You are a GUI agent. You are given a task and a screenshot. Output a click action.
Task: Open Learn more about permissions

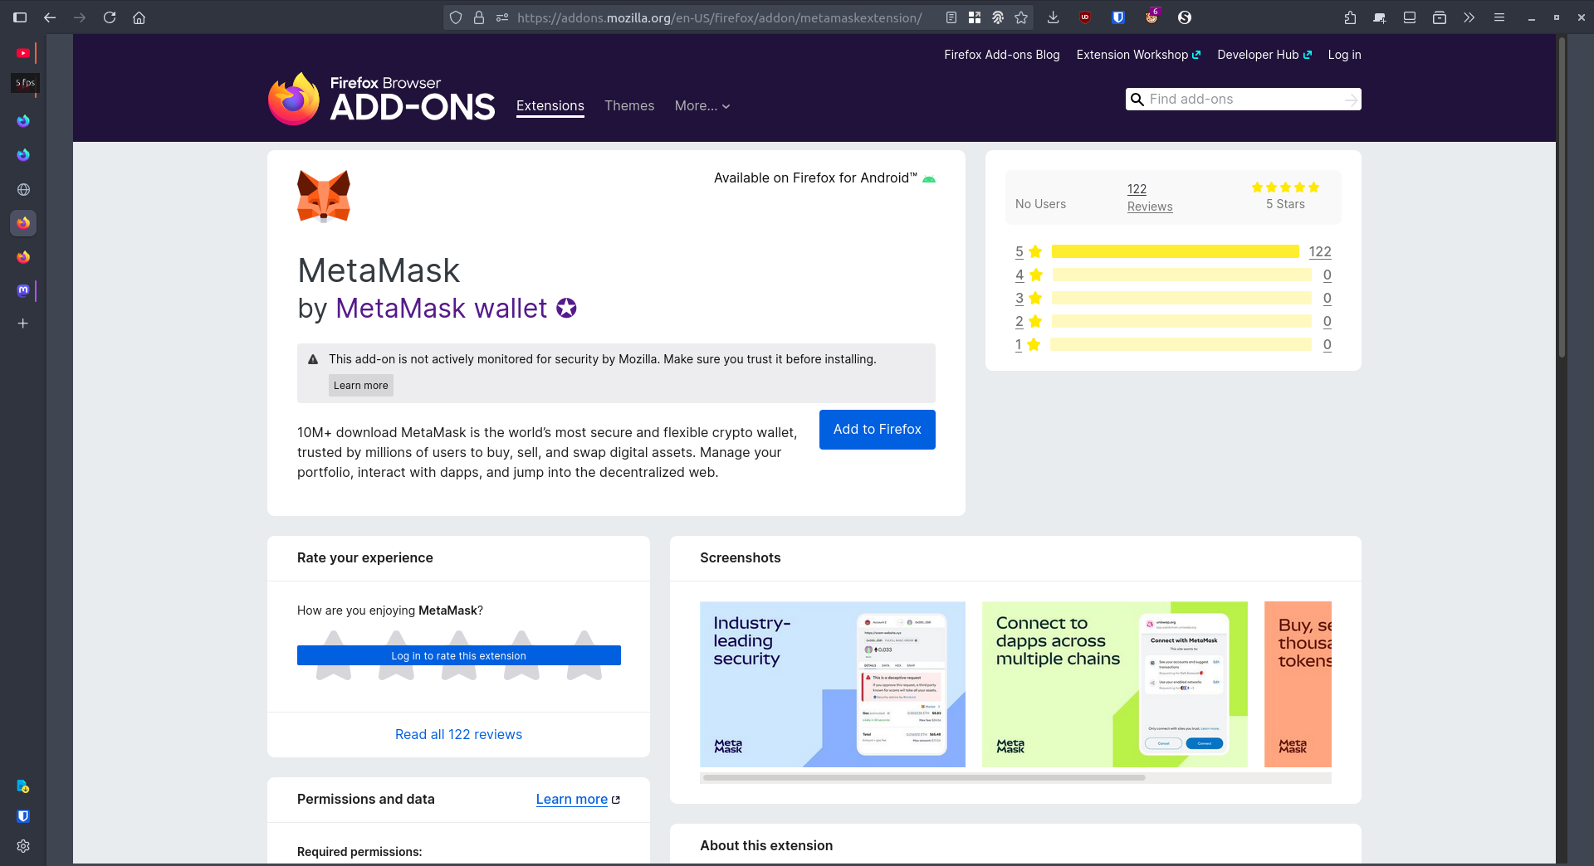pos(578,799)
